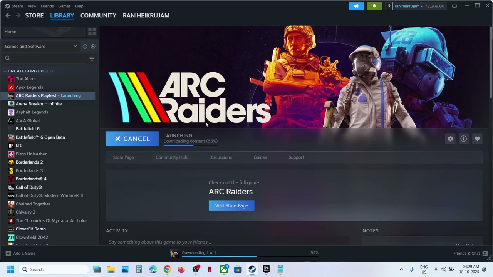Collapse the Uncategorized category
Screen dimensions: 493x277
5,71
